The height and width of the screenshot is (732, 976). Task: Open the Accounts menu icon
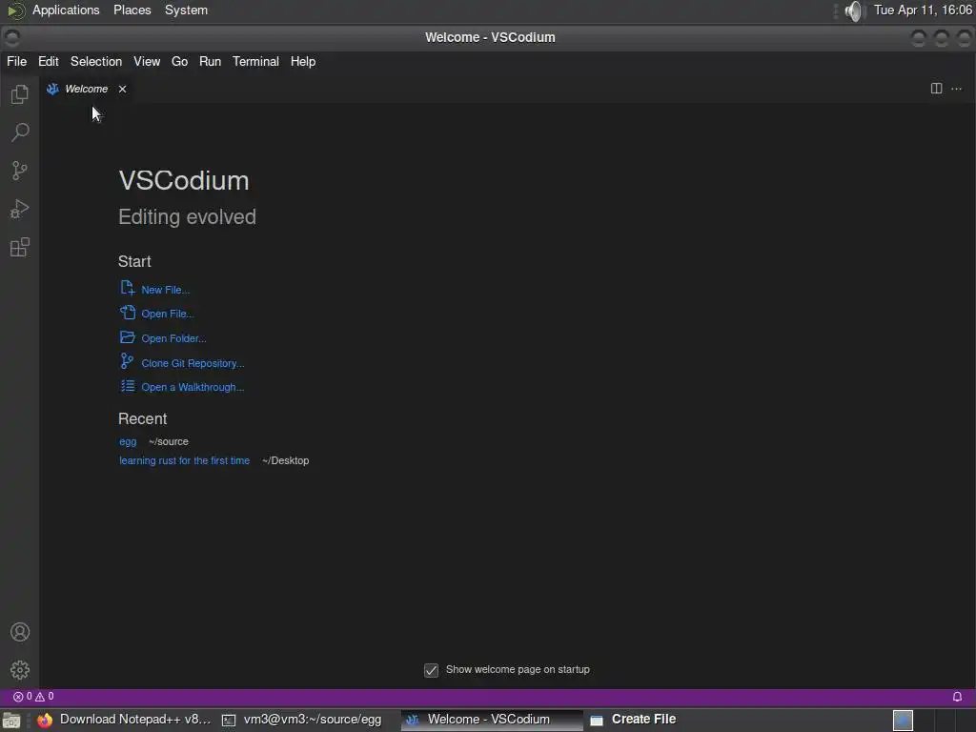click(20, 632)
